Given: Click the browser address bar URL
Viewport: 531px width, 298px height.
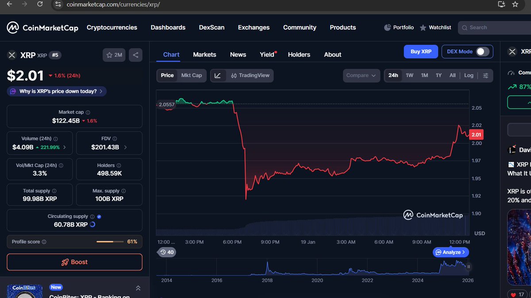Looking at the screenshot, I should [113, 4].
